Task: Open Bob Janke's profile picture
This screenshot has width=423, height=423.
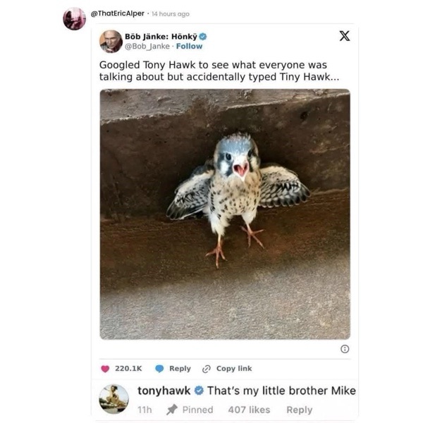Action: [x=111, y=42]
